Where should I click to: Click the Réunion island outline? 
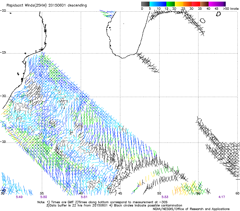pyautogui.click(x=202, y=20)
